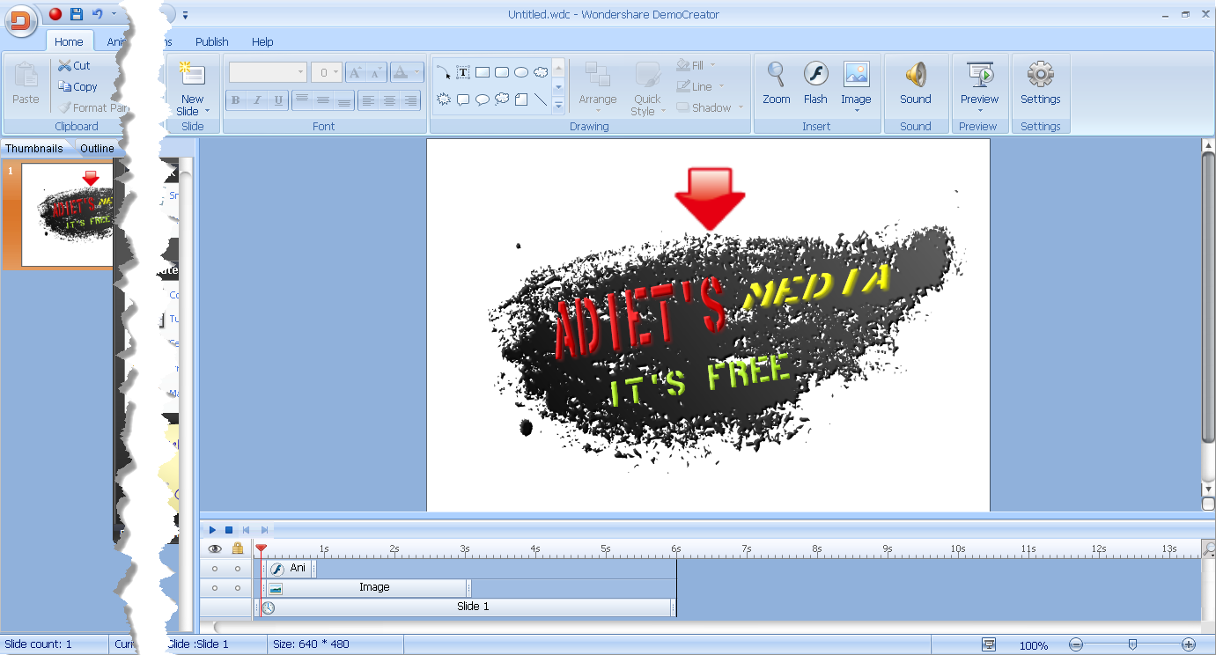Open the DemoCreator application menu orb
Viewport: 1216px width, 655px height.
pyautogui.click(x=21, y=19)
